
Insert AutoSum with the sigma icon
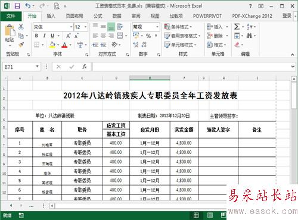(237, 27)
